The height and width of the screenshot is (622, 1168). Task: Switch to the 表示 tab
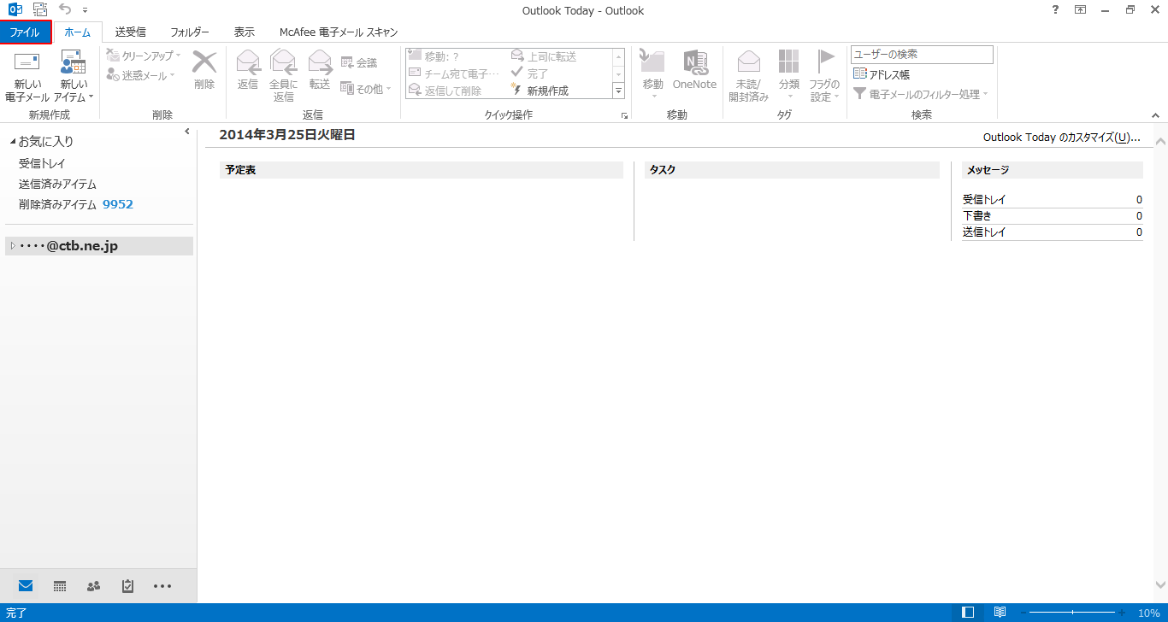[x=245, y=32]
